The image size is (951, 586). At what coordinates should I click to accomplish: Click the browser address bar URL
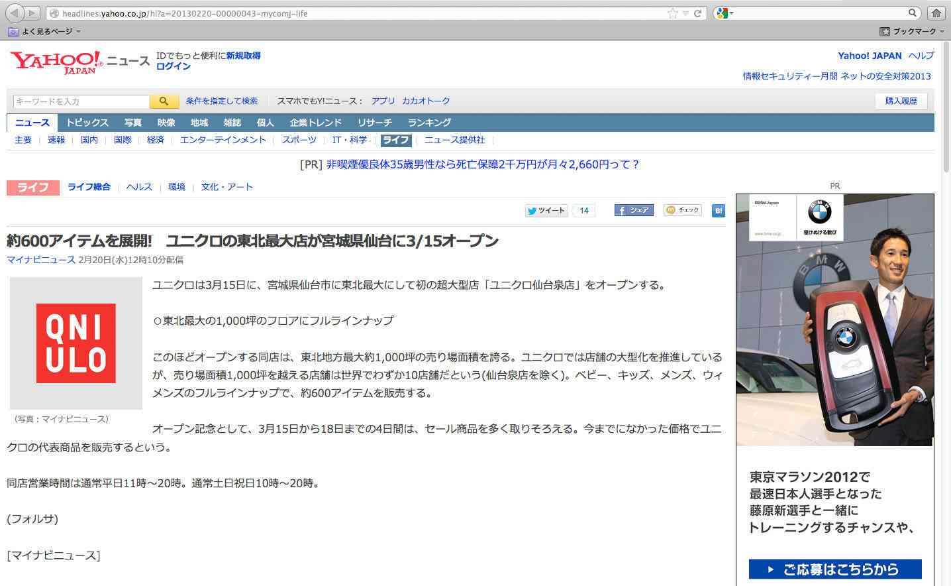click(185, 13)
